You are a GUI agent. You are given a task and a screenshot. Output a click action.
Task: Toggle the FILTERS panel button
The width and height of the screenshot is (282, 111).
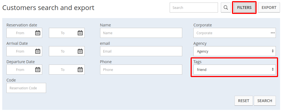(244, 8)
